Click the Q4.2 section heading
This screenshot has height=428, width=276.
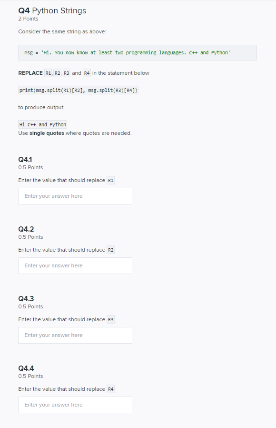[x=26, y=229]
